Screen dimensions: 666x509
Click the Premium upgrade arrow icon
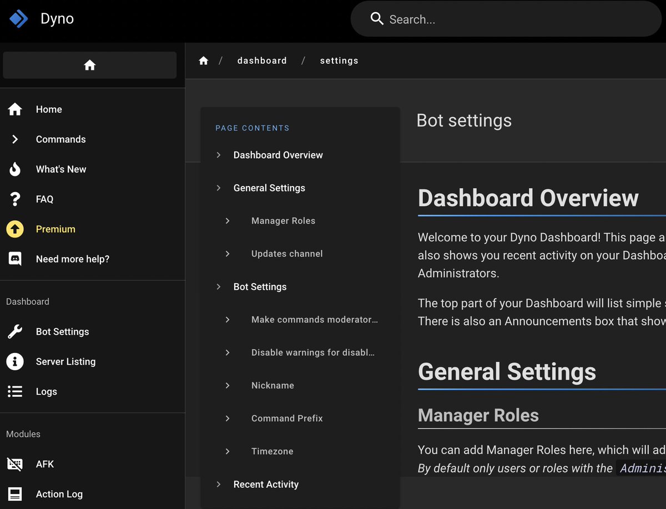click(15, 229)
